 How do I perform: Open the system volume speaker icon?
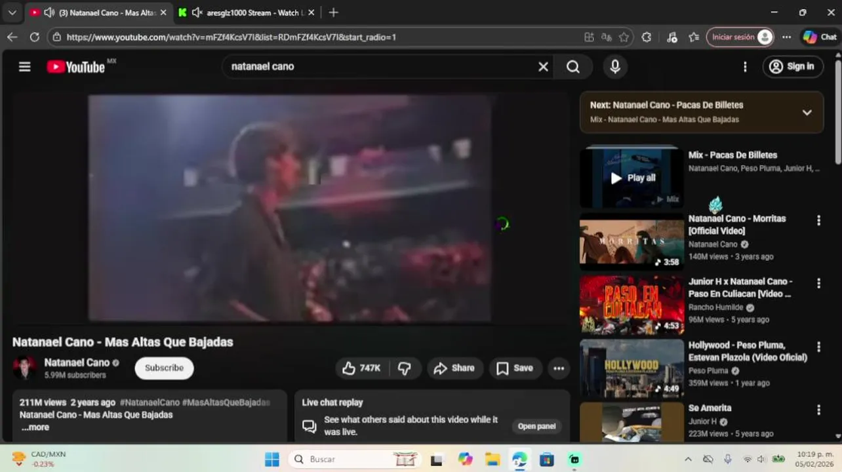(x=761, y=460)
